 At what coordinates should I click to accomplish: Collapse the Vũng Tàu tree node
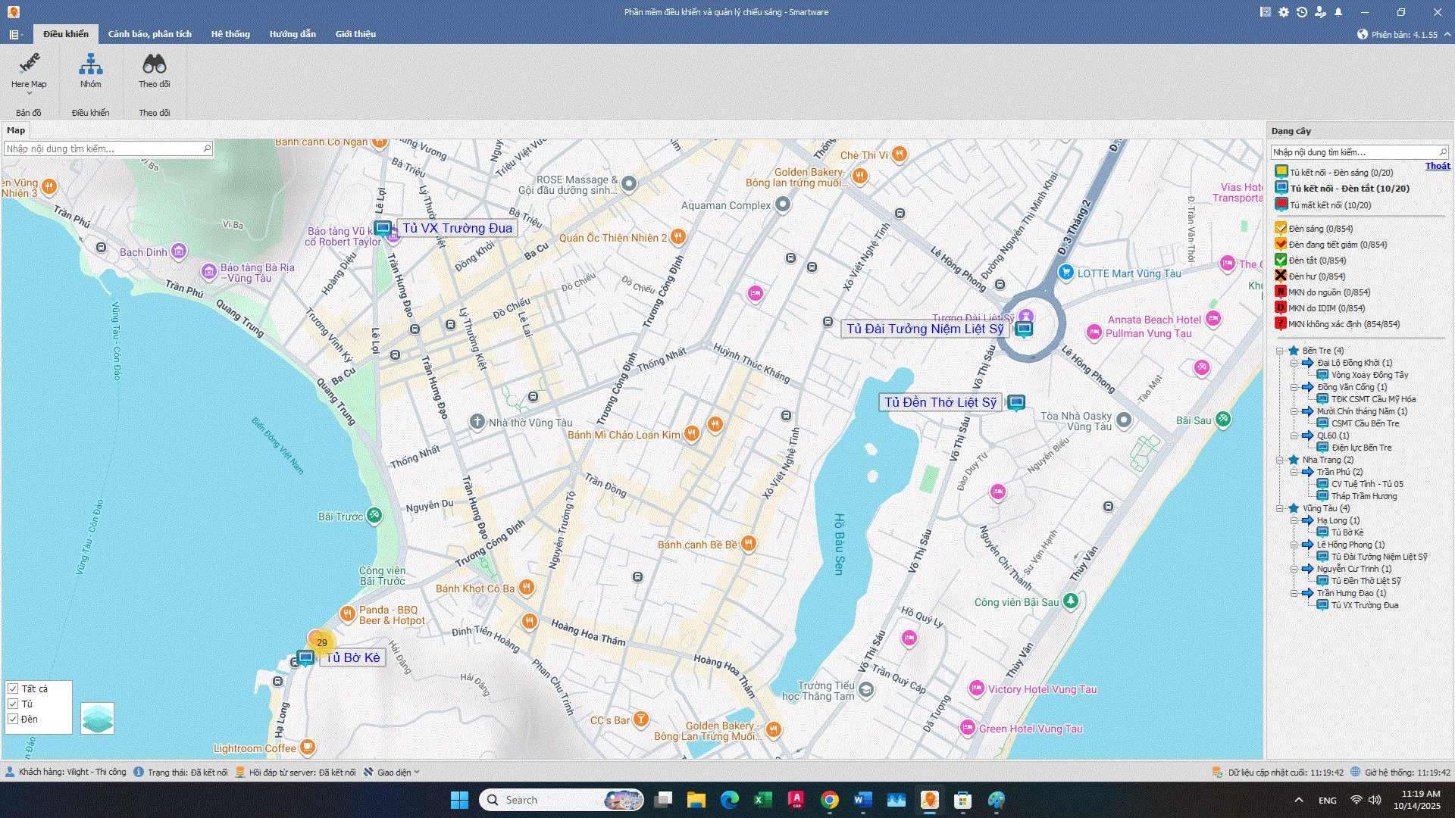pos(1280,508)
